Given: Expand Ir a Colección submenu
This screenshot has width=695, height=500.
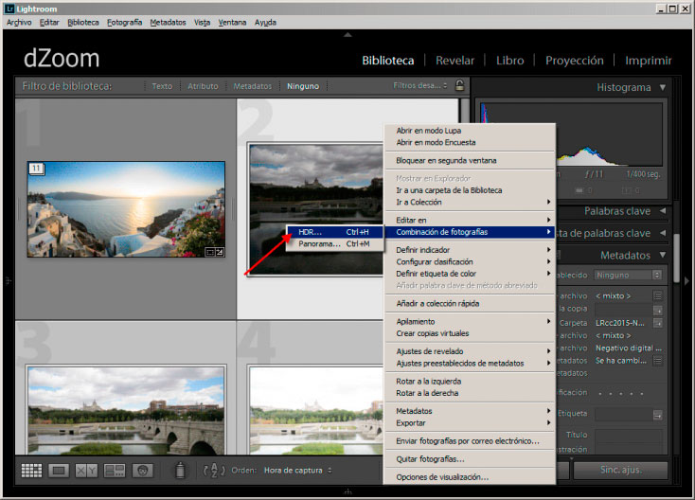Looking at the screenshot, I should tap(470, 202).
